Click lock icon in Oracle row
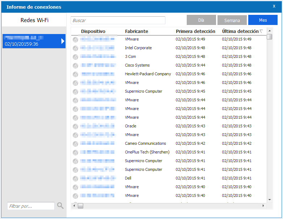Image resolution: width=283 pixels, height=219 pixels. pos(75,126)
